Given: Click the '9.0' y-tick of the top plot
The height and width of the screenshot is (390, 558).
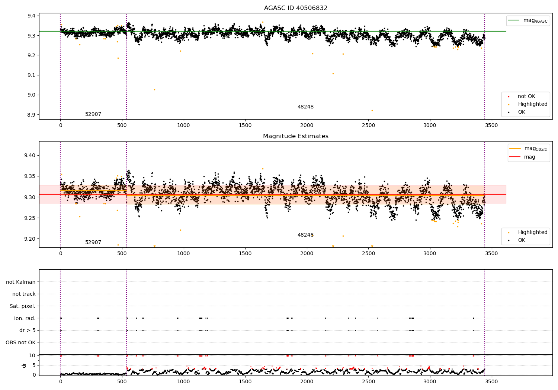Looking at the screenshot, I should [32, 95].
